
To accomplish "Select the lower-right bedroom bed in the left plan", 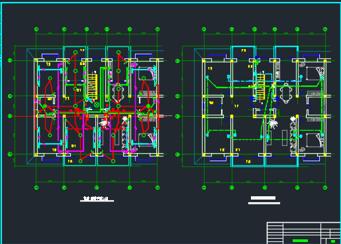I will tap(147, 140).
